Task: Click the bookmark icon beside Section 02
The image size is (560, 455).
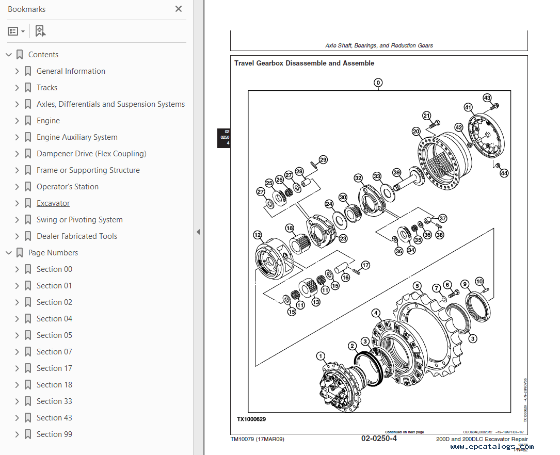Action: (x=28, y=302)
